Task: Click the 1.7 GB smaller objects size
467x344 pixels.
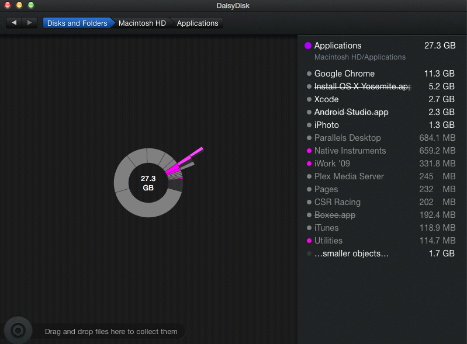Action: pyautogui.click(x=442, y=253)
